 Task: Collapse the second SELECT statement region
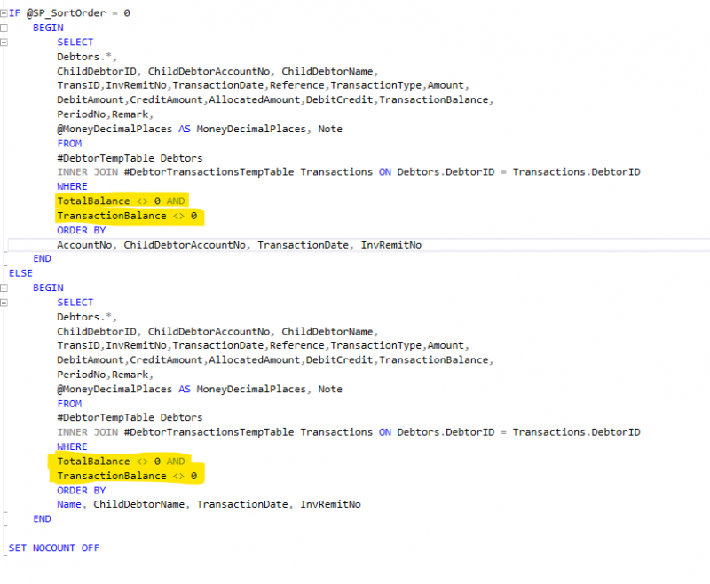click(4, 302)
